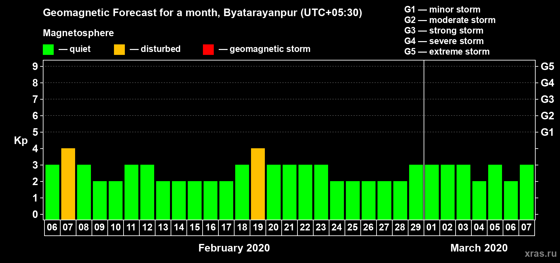Screen dimensions: 560x263
Task: Click the xras.ru watermark link
Action: pyautogui.click(x=541, y=253)
